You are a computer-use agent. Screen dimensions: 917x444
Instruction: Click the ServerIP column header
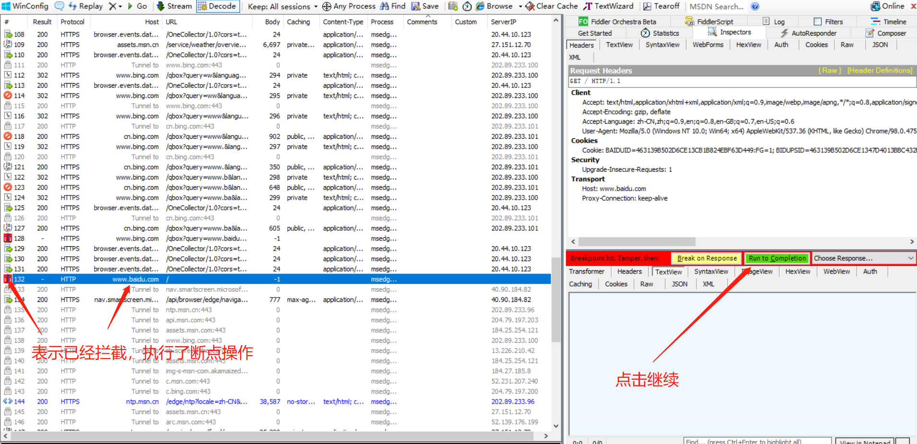pos(504,22)
